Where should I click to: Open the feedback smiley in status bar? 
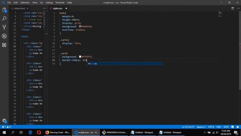pos(232,127)
